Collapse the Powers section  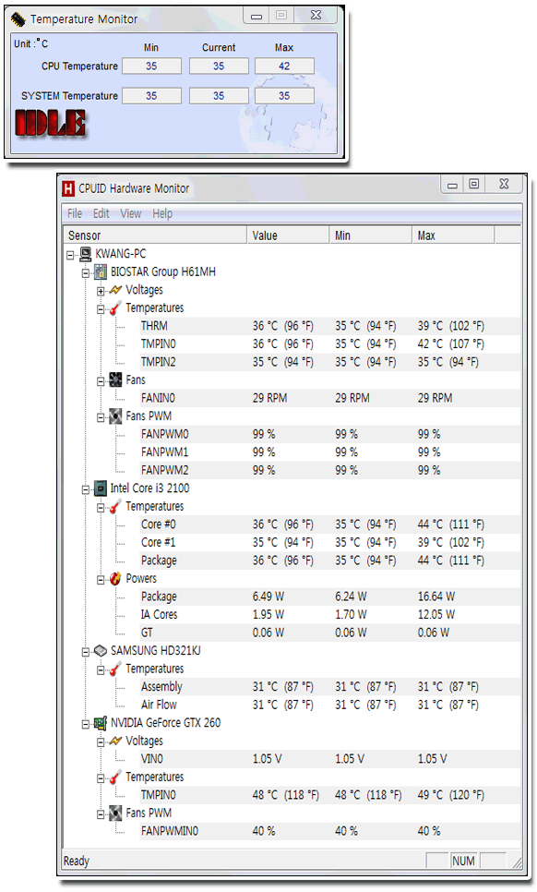pos(101,580)
